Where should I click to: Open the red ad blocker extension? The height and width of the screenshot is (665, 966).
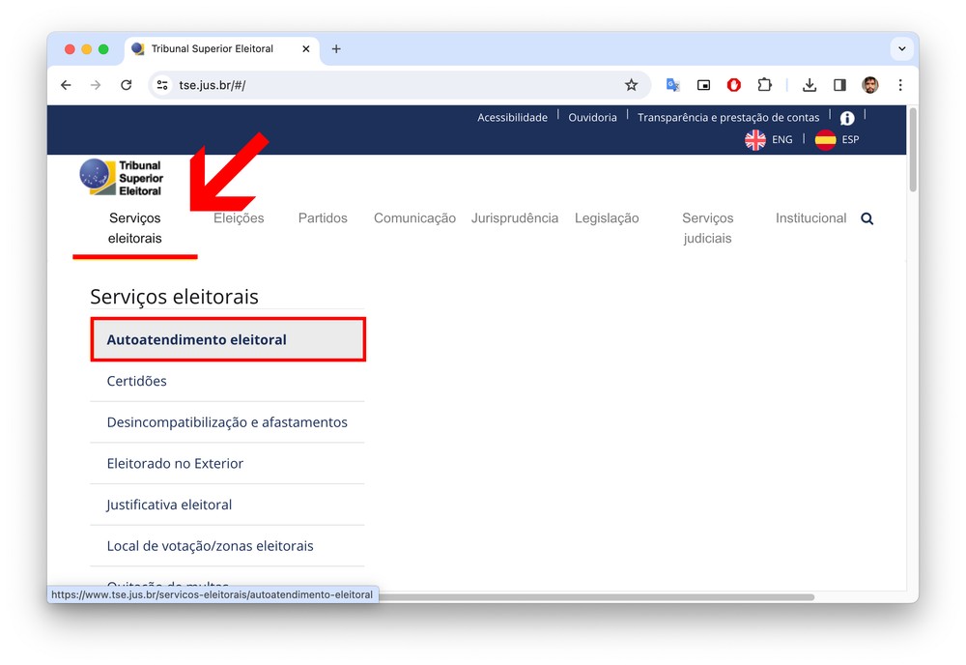(x=734, y=85)
